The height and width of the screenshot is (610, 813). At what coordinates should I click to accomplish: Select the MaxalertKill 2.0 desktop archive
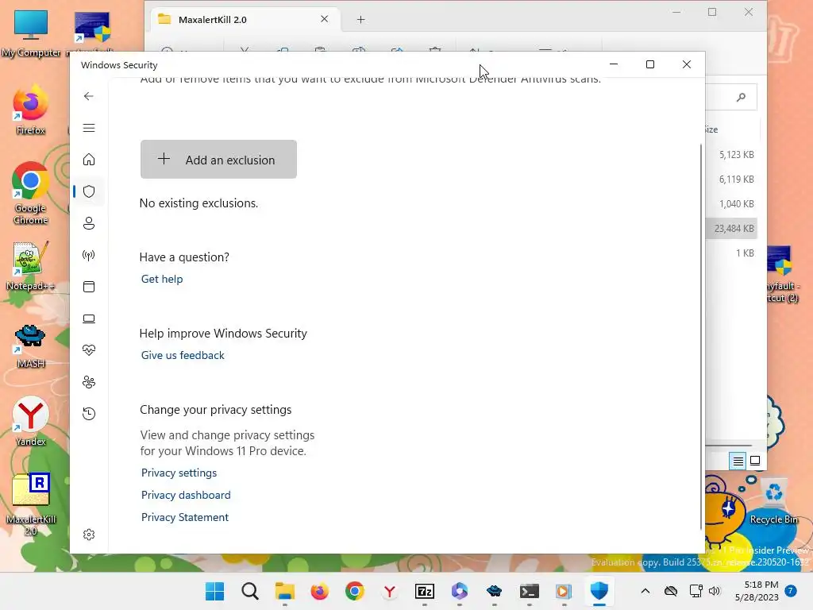click(31, 504)
